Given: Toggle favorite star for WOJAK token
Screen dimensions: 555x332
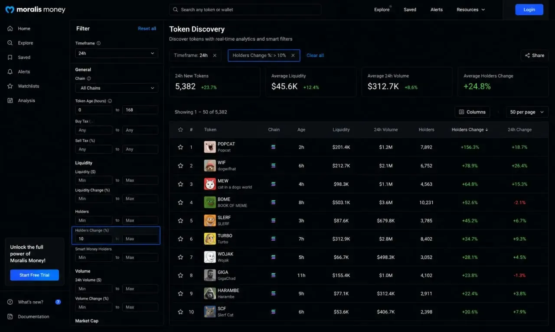Looking at the screenshot, I should click(x=180, y=257).
